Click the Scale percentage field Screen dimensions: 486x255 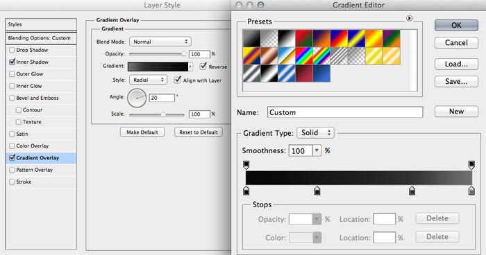tap(199, 114)
